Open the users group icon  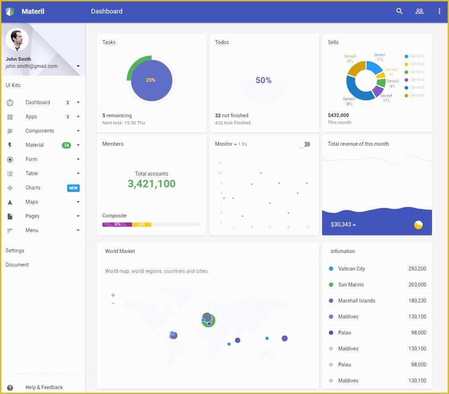tap(419, 11)
